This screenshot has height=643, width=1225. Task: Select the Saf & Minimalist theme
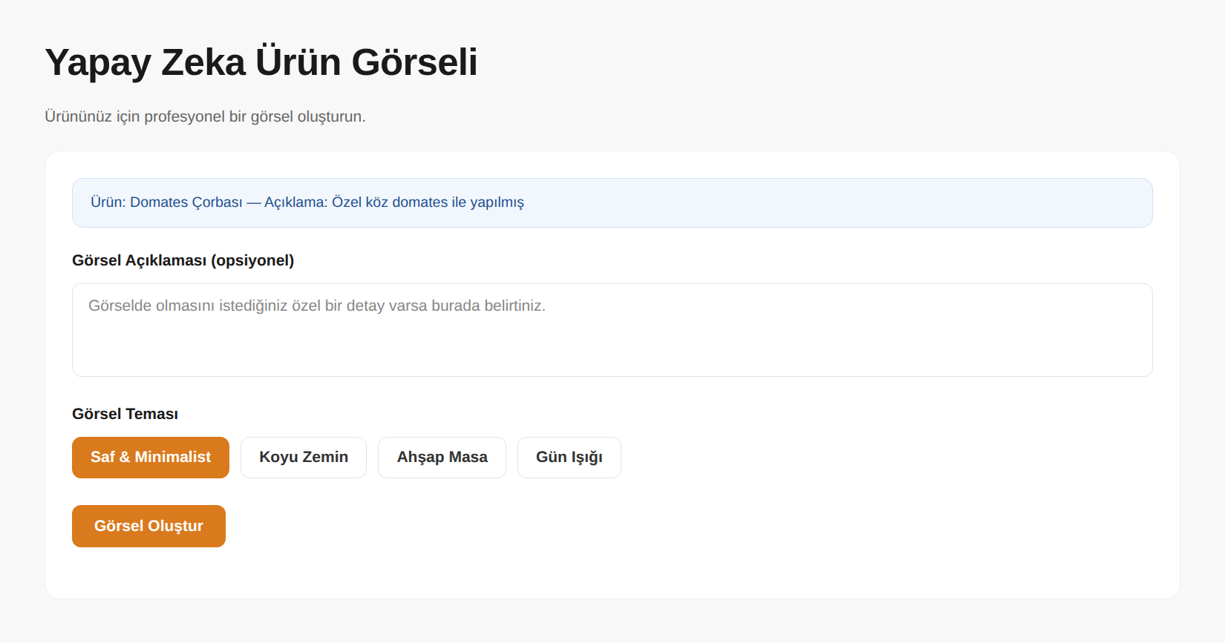tap(151, 458)
